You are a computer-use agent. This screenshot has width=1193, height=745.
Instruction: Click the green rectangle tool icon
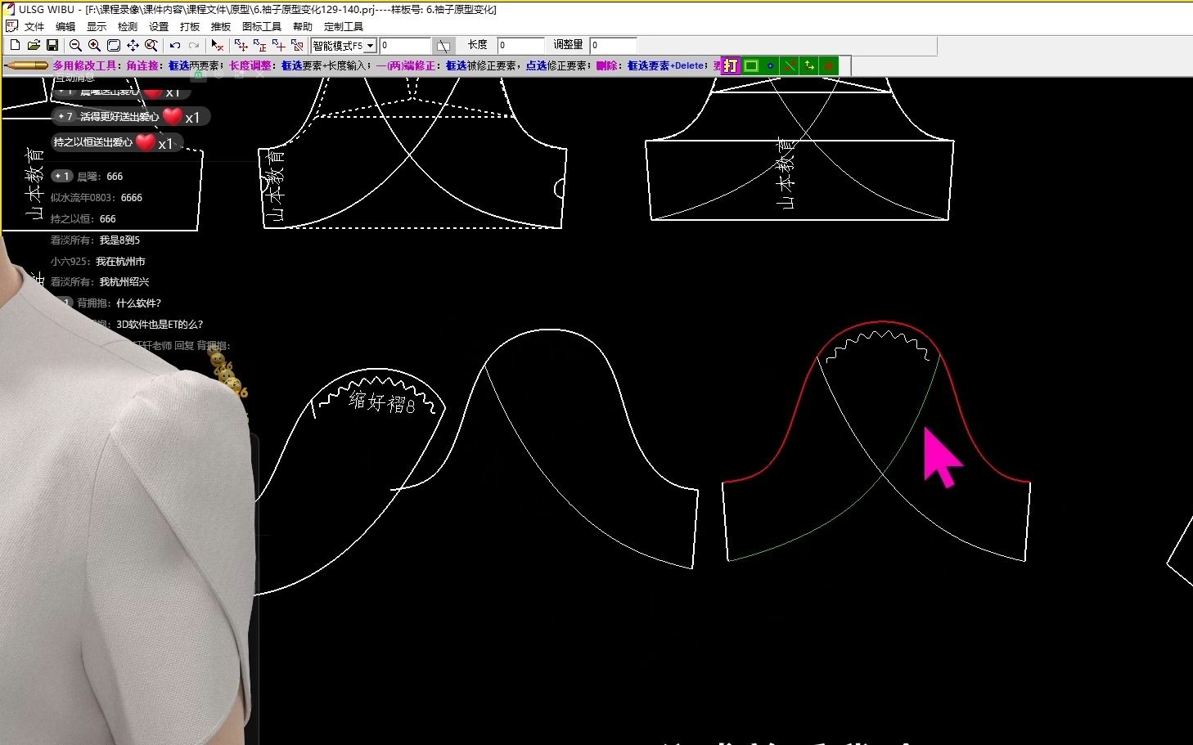751,65
